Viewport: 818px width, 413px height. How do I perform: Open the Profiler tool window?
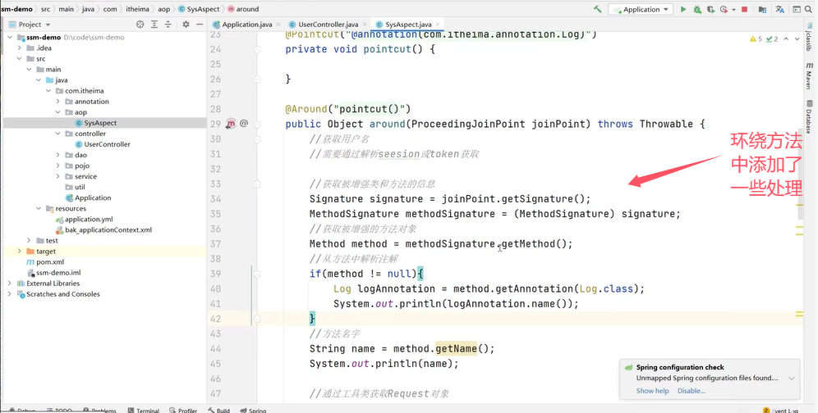click(183, 411)
